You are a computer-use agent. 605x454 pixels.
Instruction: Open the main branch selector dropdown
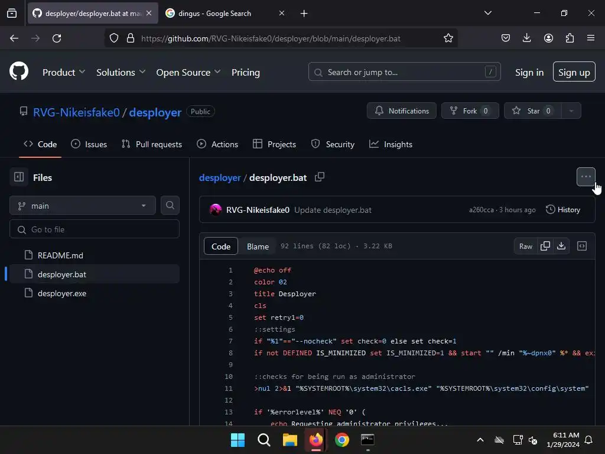[83, 205]
